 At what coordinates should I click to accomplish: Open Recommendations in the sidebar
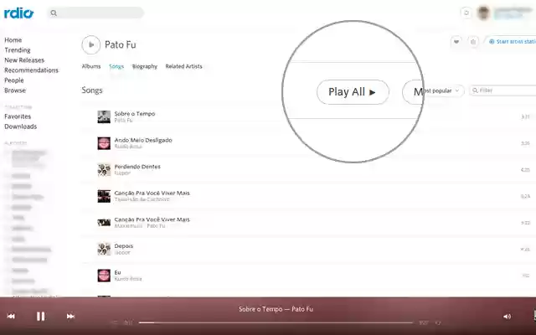pos(32,70)
